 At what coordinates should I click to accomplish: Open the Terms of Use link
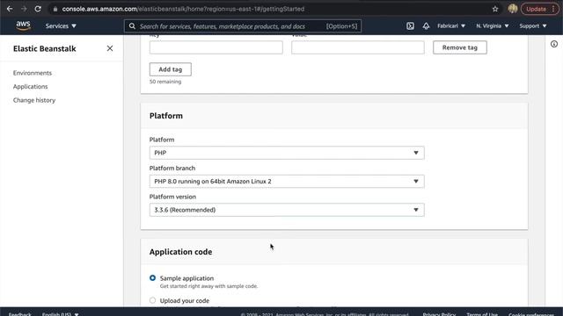tap(482, 314)
